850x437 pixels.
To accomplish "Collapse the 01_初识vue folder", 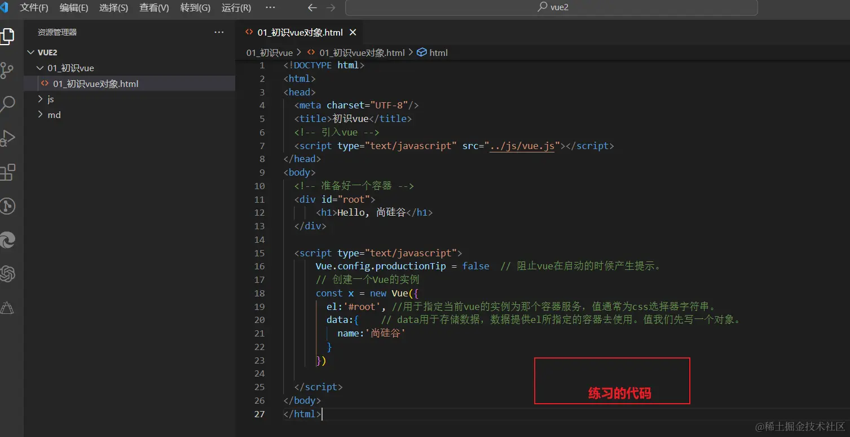I will tap(39, 68).
